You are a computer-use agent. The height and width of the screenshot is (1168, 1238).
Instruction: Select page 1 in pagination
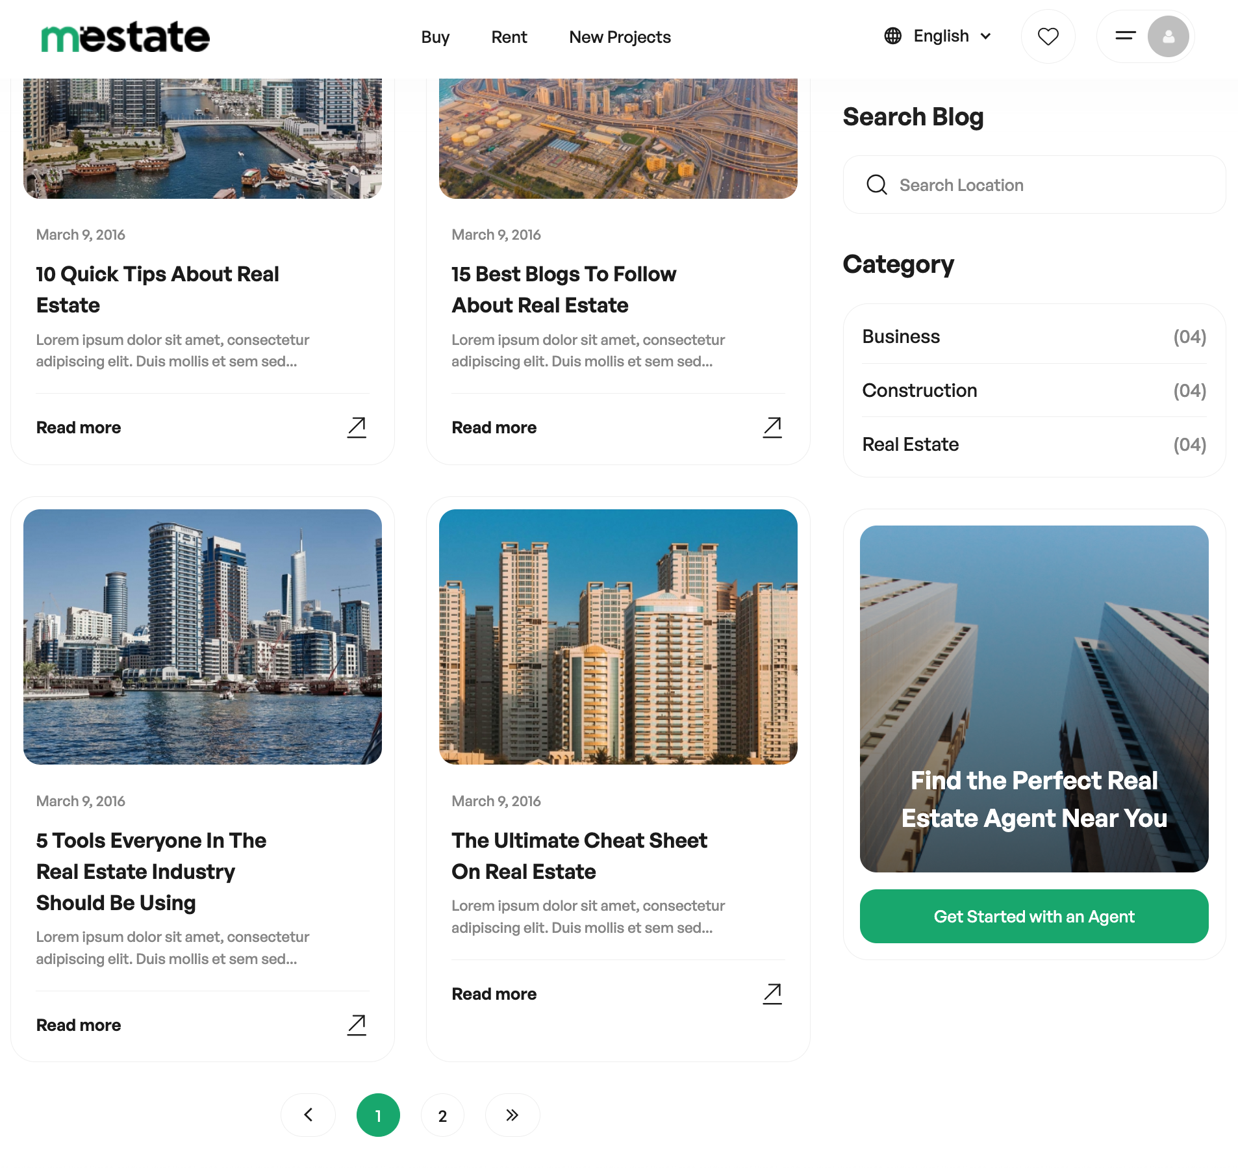tap(378, 1115)
